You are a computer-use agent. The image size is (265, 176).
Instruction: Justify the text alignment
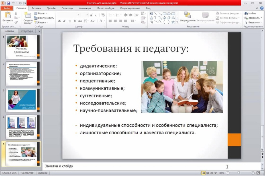point(126,21)
